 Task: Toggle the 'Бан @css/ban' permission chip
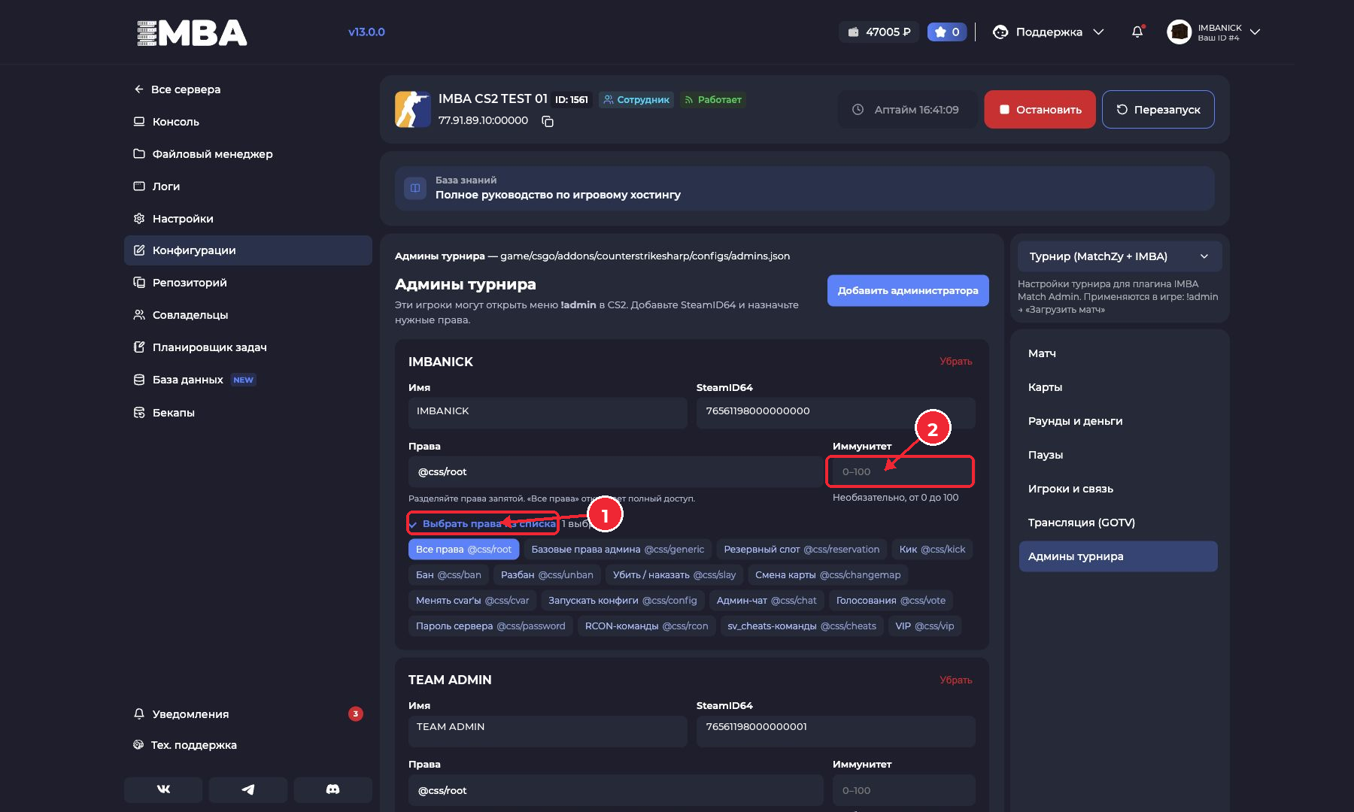(x=448, y=575)
